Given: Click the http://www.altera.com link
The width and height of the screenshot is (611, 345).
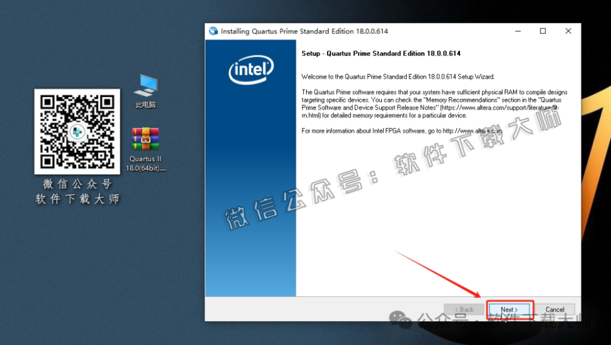Looking at the screenshot, I should [x=474, y=130].
